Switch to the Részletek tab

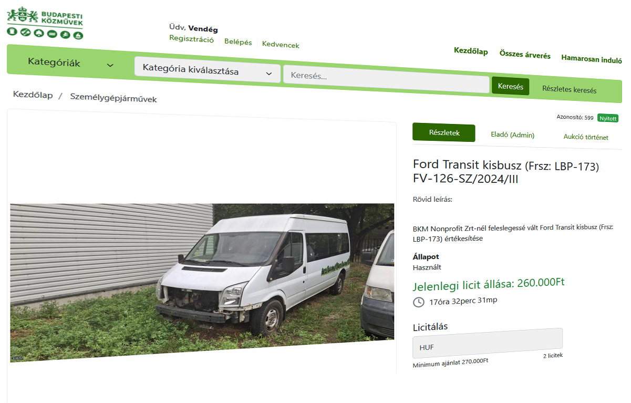coord(444,133)
